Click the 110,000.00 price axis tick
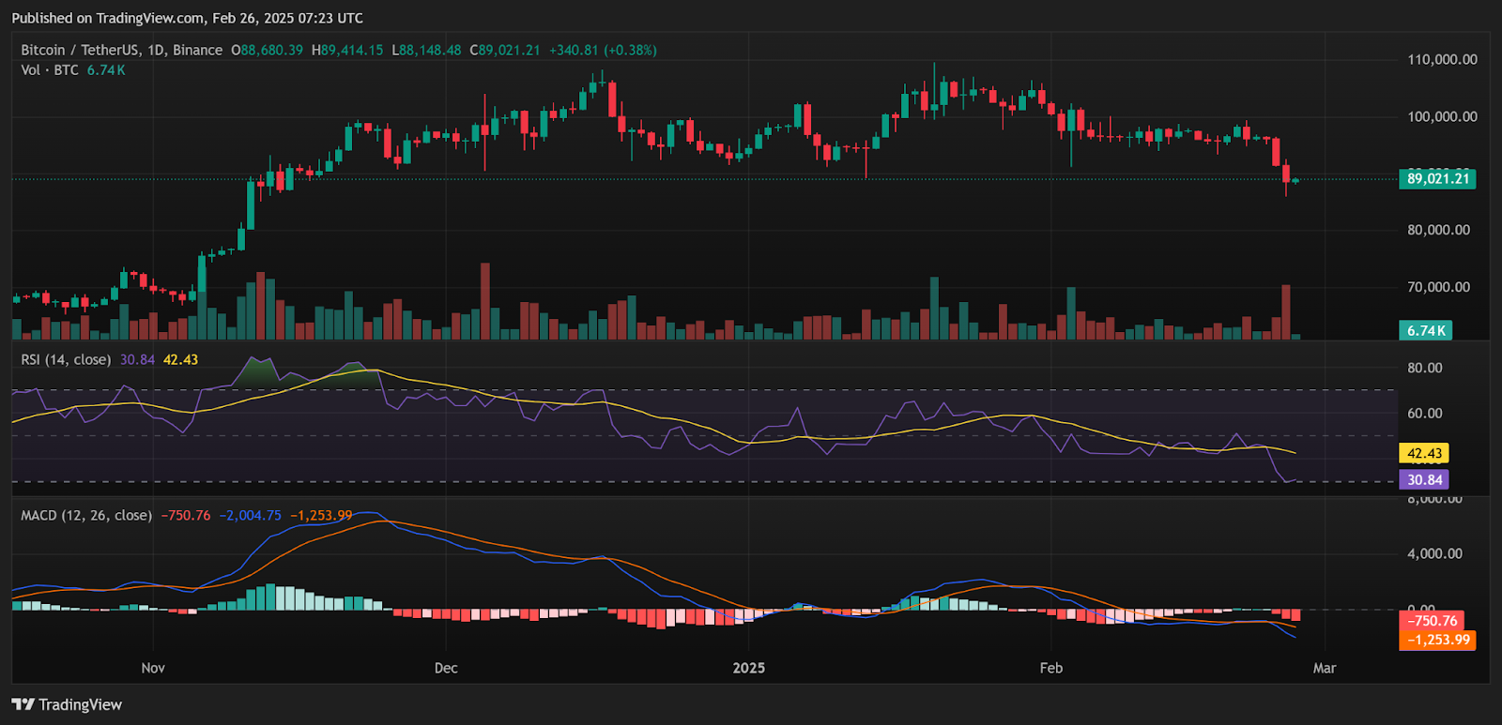Viewport: 1502px width, 725px height. point(1442,59)
